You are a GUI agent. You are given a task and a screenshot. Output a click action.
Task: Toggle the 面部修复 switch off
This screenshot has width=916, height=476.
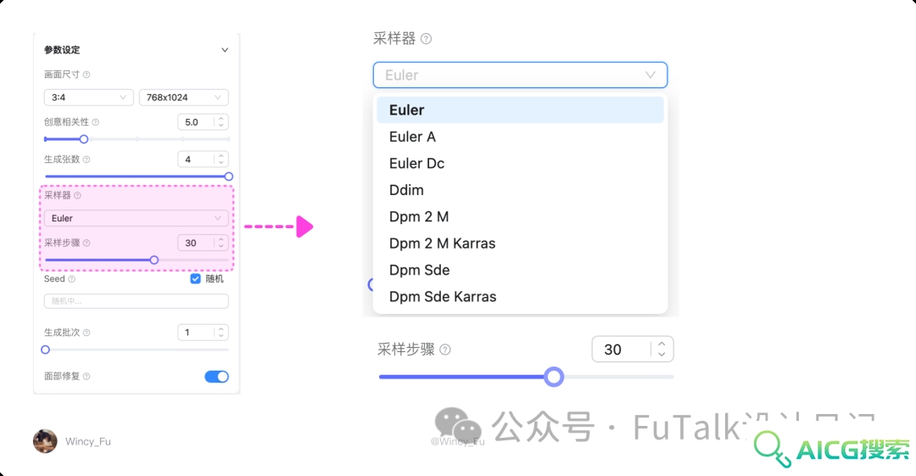pos(217,377)
